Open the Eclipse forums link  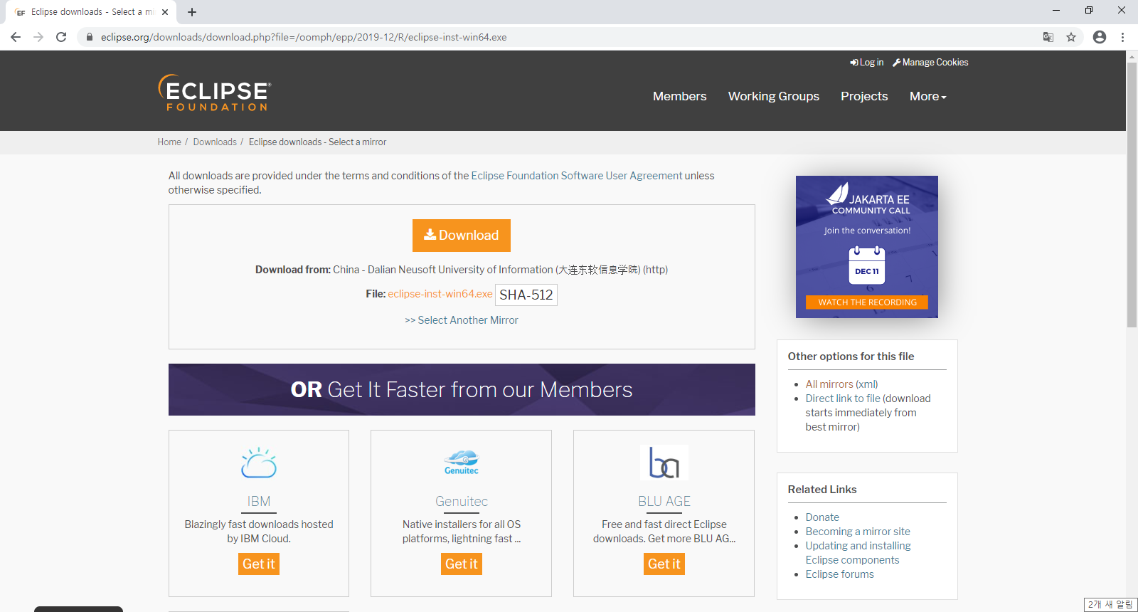pos(840,574)
